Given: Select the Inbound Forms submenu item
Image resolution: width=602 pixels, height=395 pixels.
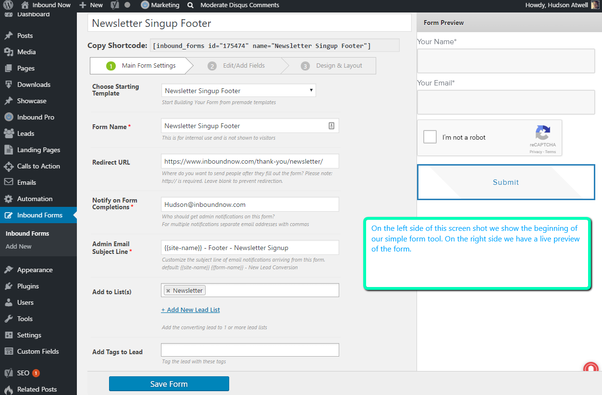Looking at the screenshot, I should pos(27,233).
